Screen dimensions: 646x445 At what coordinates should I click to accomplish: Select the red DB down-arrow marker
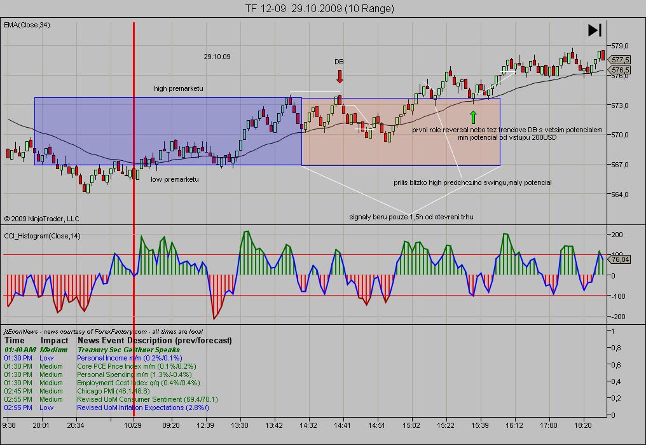pos(340,77)
